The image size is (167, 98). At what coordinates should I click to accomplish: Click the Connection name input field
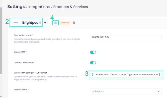[x=126, y=37]
